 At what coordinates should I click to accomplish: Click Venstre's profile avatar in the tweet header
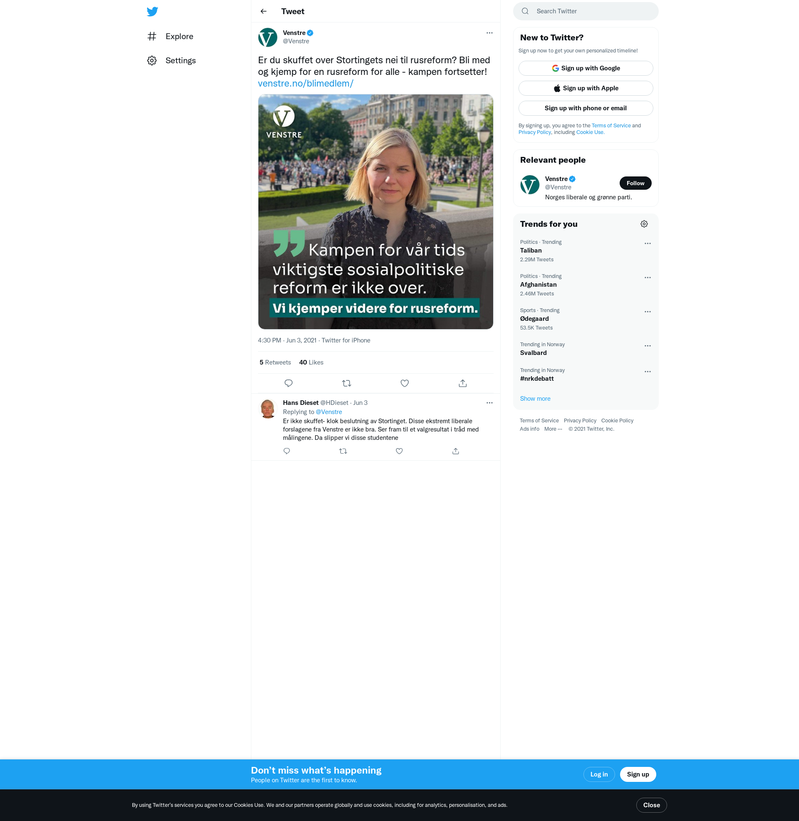[x=268, y=37]
